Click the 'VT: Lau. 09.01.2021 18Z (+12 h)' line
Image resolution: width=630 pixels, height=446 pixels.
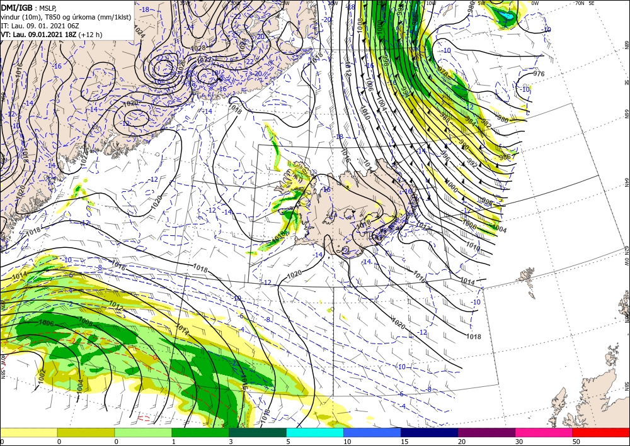52,35
